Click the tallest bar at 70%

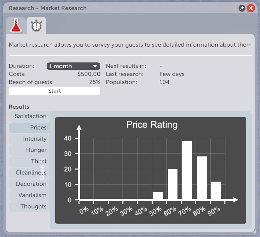pos(187,170)
